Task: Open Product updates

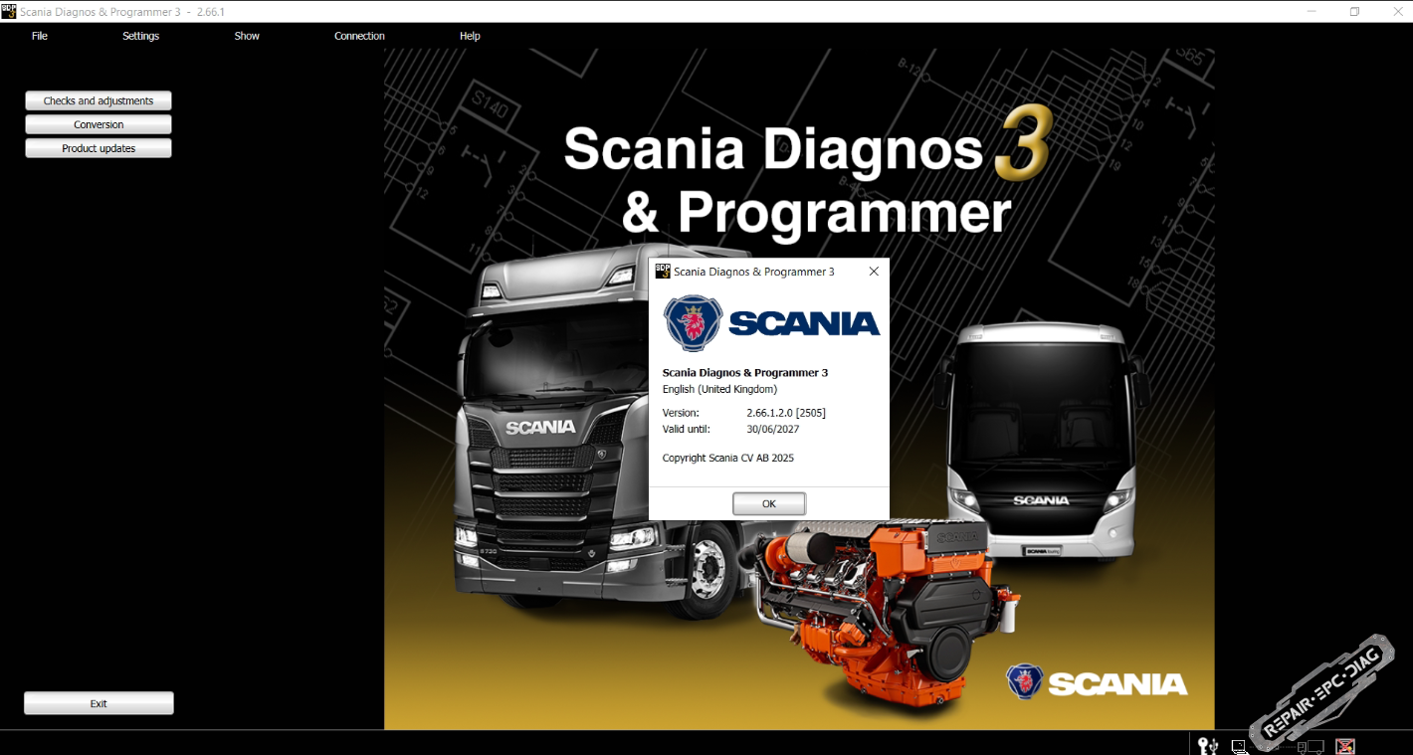Action: point(99,148)
